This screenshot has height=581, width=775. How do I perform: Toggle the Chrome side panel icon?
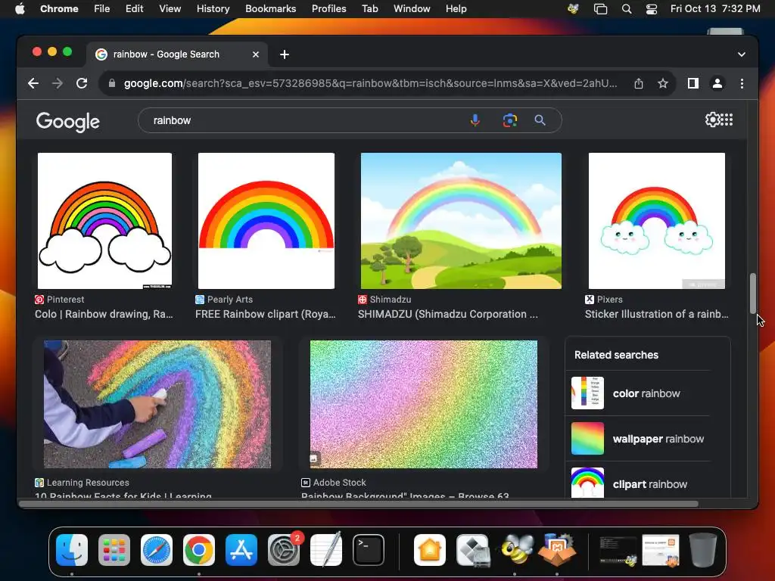pos(693,83)
